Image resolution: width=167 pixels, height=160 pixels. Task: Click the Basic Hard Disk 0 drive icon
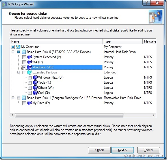pyautogui.click(x=24, y=52)
